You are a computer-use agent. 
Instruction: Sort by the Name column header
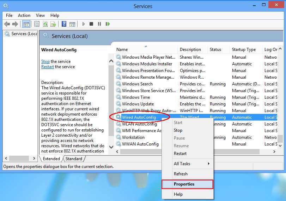point(146,50)
